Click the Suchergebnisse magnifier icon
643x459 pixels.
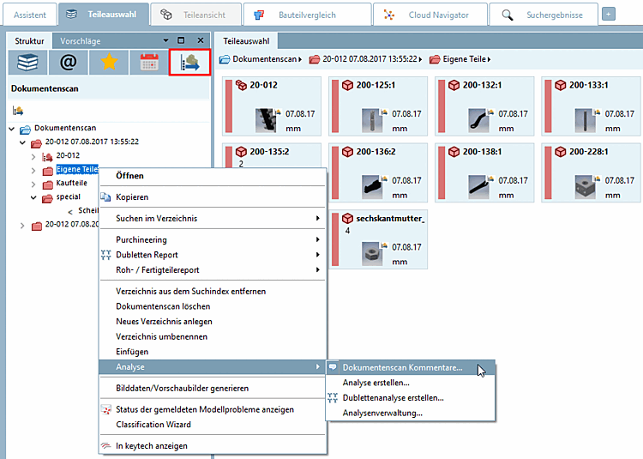click(x=508, y=15)
